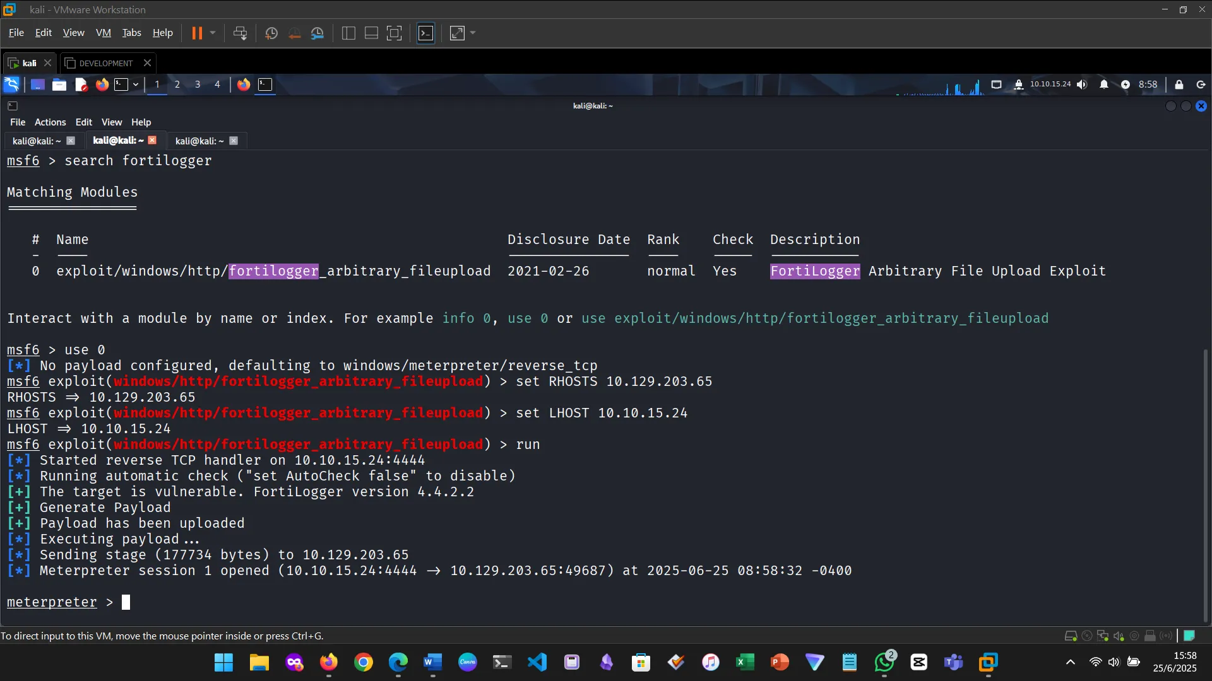Toggle the thumbnail bar in VMware

(x=371, y=33)
